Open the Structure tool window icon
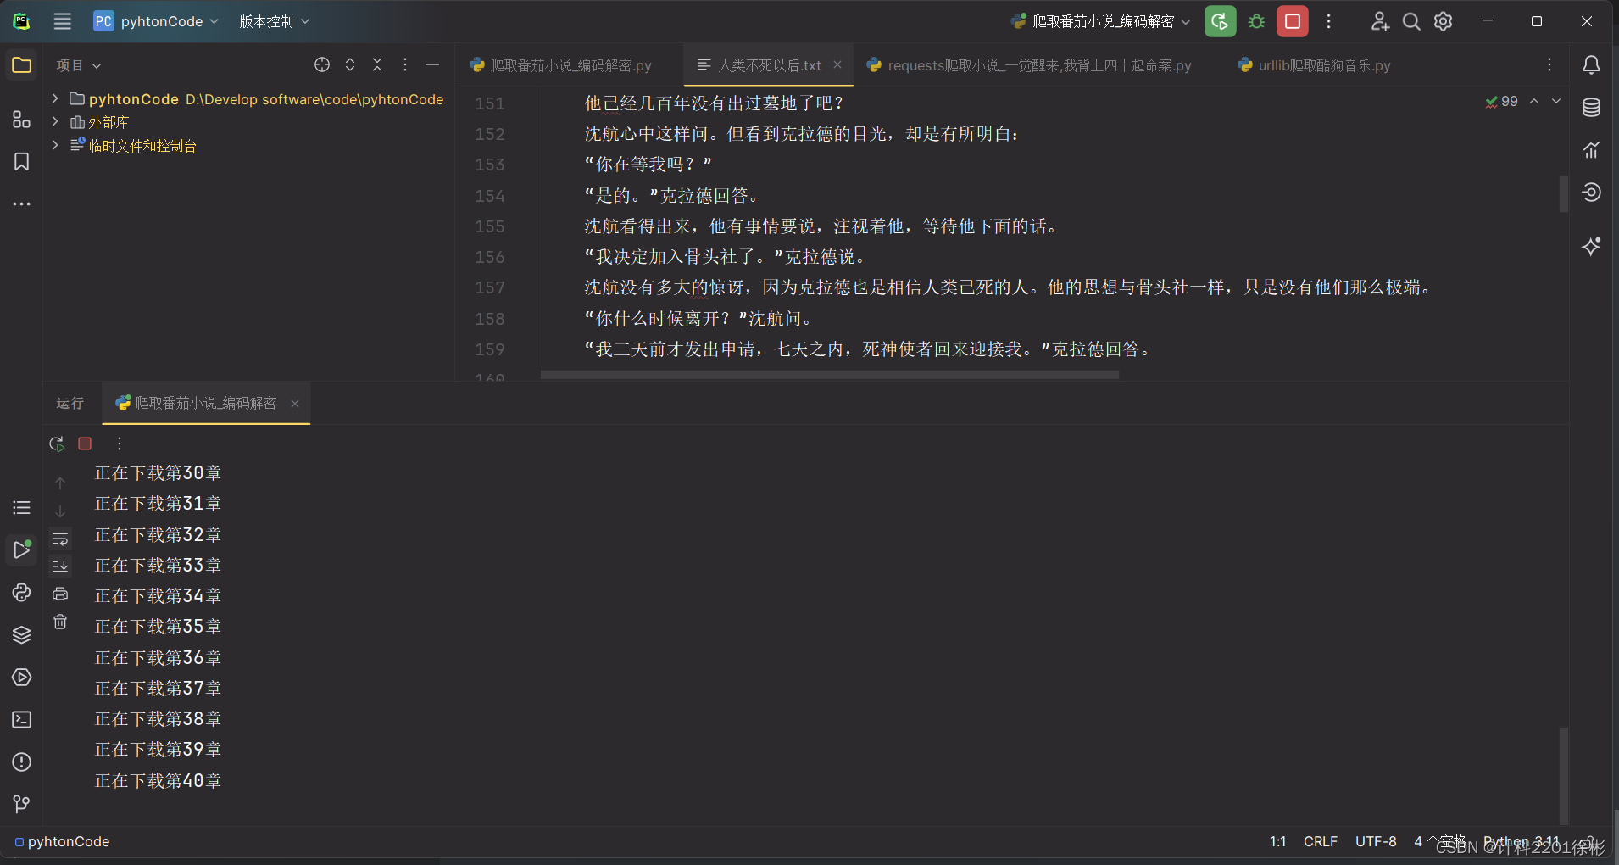The height and width of the screenshot is (865, 1619). click(x=22, y=120)
